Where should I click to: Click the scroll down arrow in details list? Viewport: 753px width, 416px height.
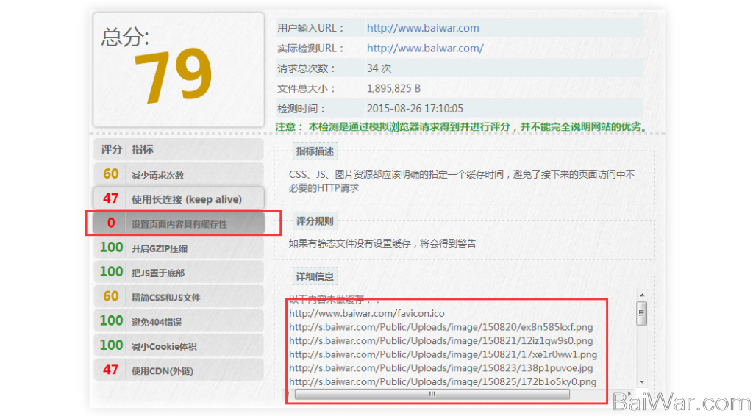pos(642,382)
